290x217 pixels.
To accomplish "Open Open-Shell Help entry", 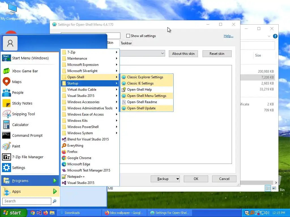I will [147, 90].
